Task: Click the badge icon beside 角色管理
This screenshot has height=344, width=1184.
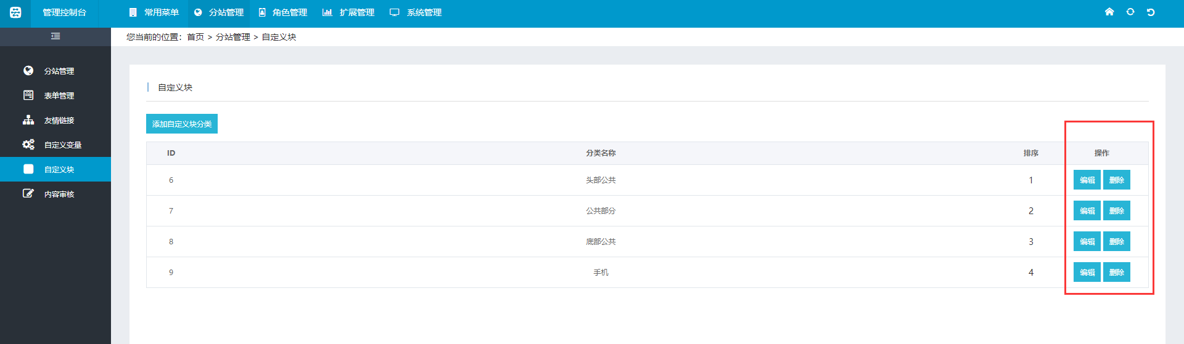Action: [262, 12]
